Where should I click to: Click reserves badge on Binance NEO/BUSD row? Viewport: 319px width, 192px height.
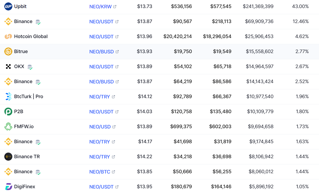[38, 82]
